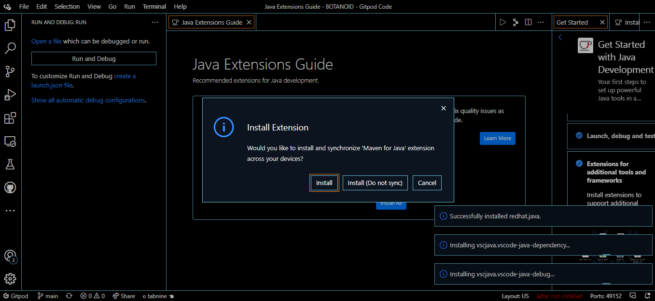Screen dimensions: 655x301
Task: Open the Remote Explorer activity icon
Action: 10,141
